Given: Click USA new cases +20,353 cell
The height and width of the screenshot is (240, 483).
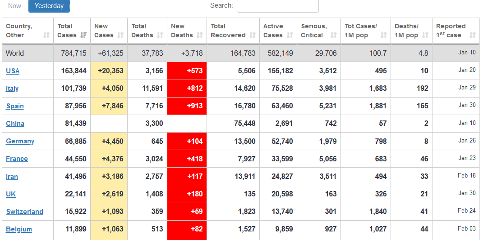Looking at the screenshot, I should (109, 71).
